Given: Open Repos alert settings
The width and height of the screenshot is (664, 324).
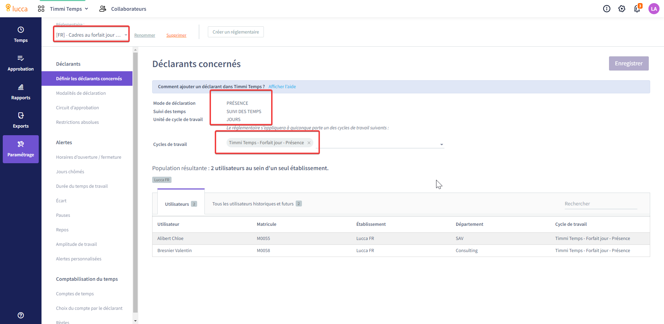Looking at the screenshot, I should [x=62, y=230].
